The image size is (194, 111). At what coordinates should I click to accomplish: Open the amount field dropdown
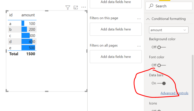(x=169, y=30)
